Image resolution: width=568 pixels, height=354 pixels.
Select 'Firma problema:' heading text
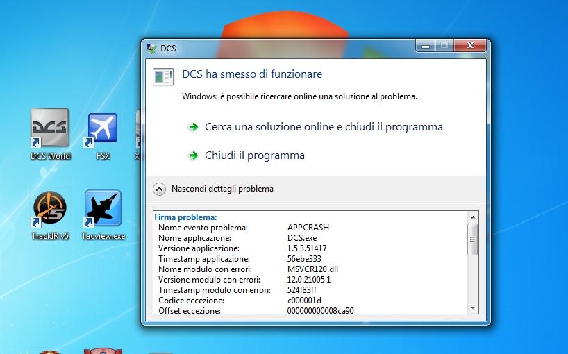185,217
